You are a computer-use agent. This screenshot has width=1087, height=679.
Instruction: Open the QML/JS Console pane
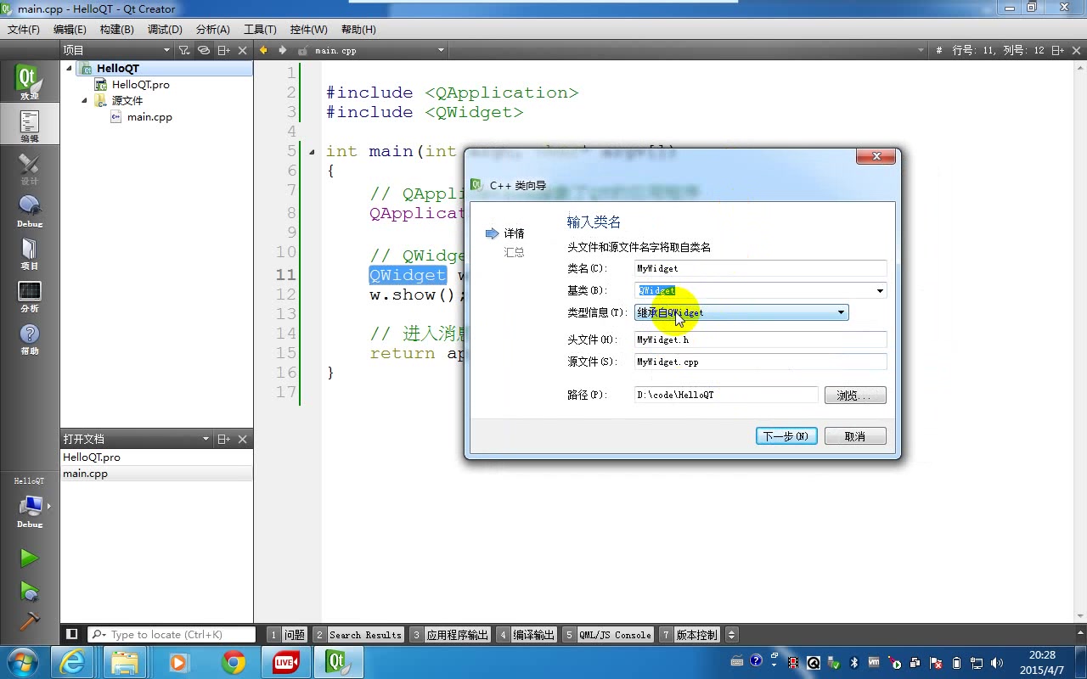tap(608, 634)
